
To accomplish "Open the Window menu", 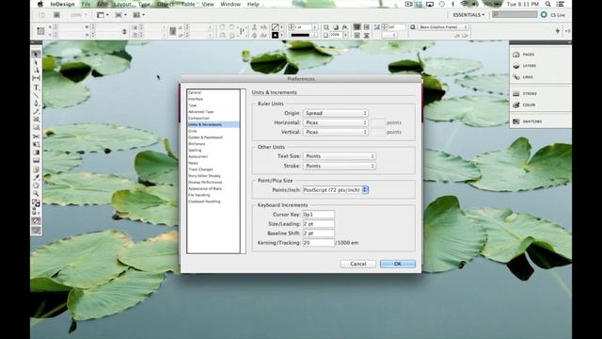I will point(230,4).
